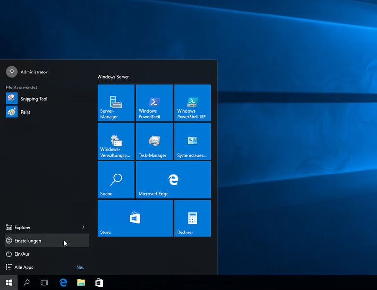Screen dimensions: 377x290
Task: Click the Neu label beside Alle Apps
Action: tap(80, 267)
